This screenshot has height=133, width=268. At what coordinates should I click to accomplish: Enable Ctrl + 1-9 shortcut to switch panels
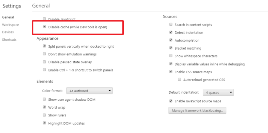coord(45,70)
